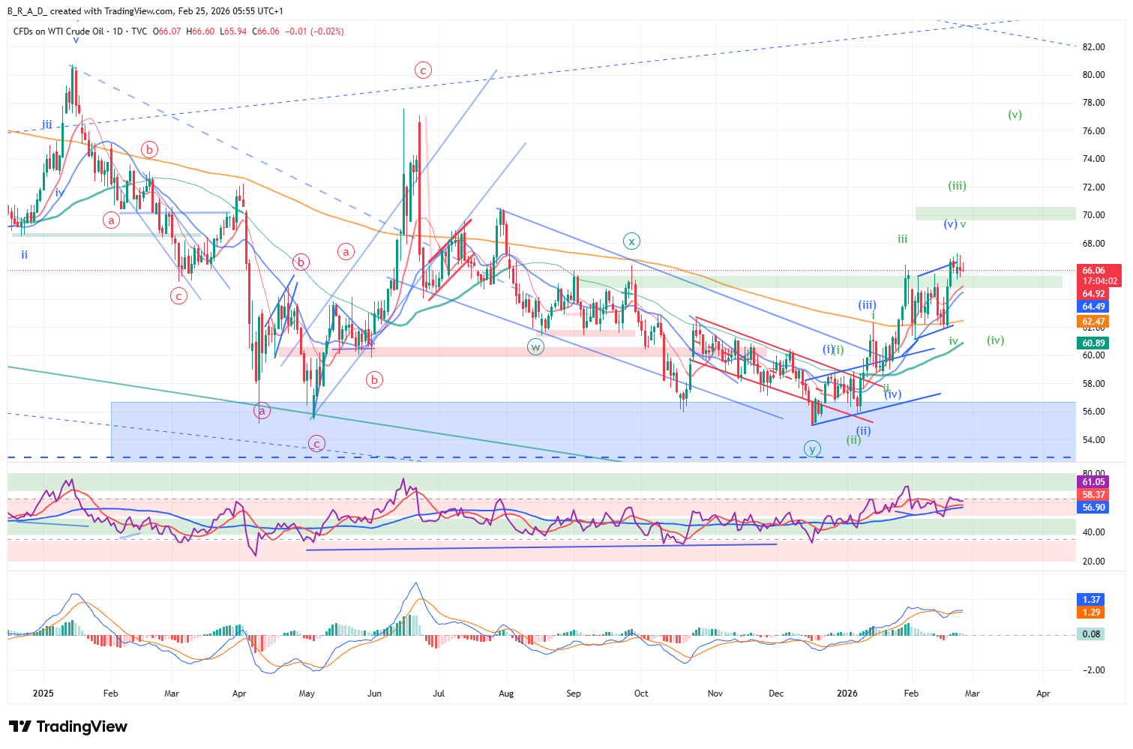Click the TradingView logo at bottom left
1133x749 pixels.
click(68, 727)
